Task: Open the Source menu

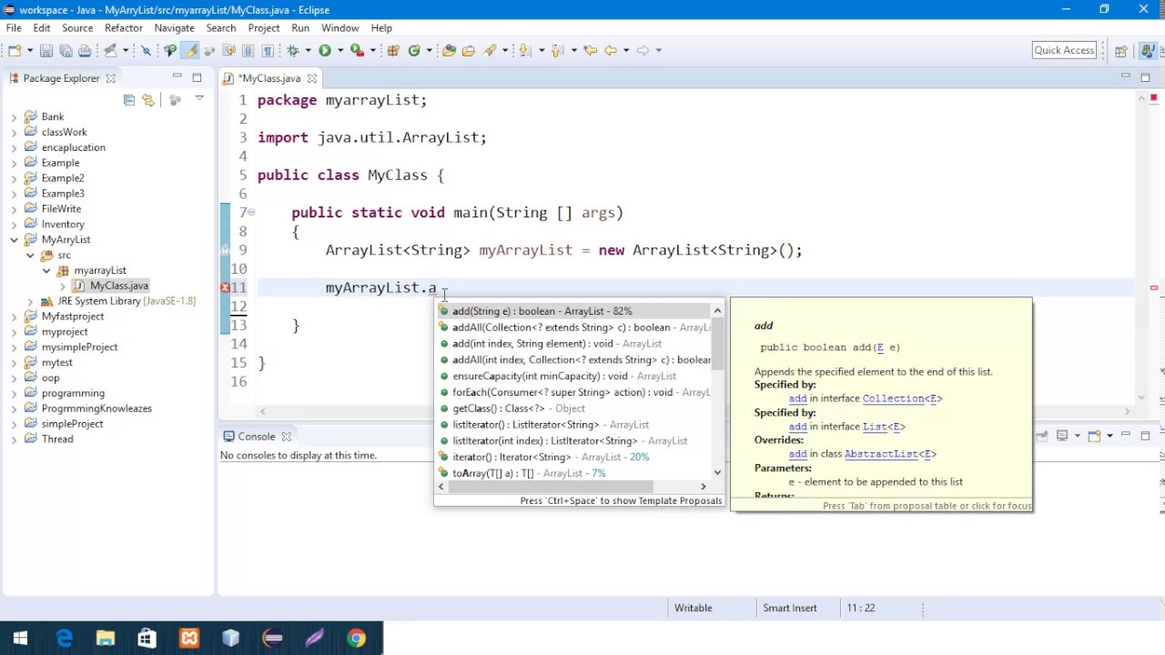Action: [x=77, y=28]
